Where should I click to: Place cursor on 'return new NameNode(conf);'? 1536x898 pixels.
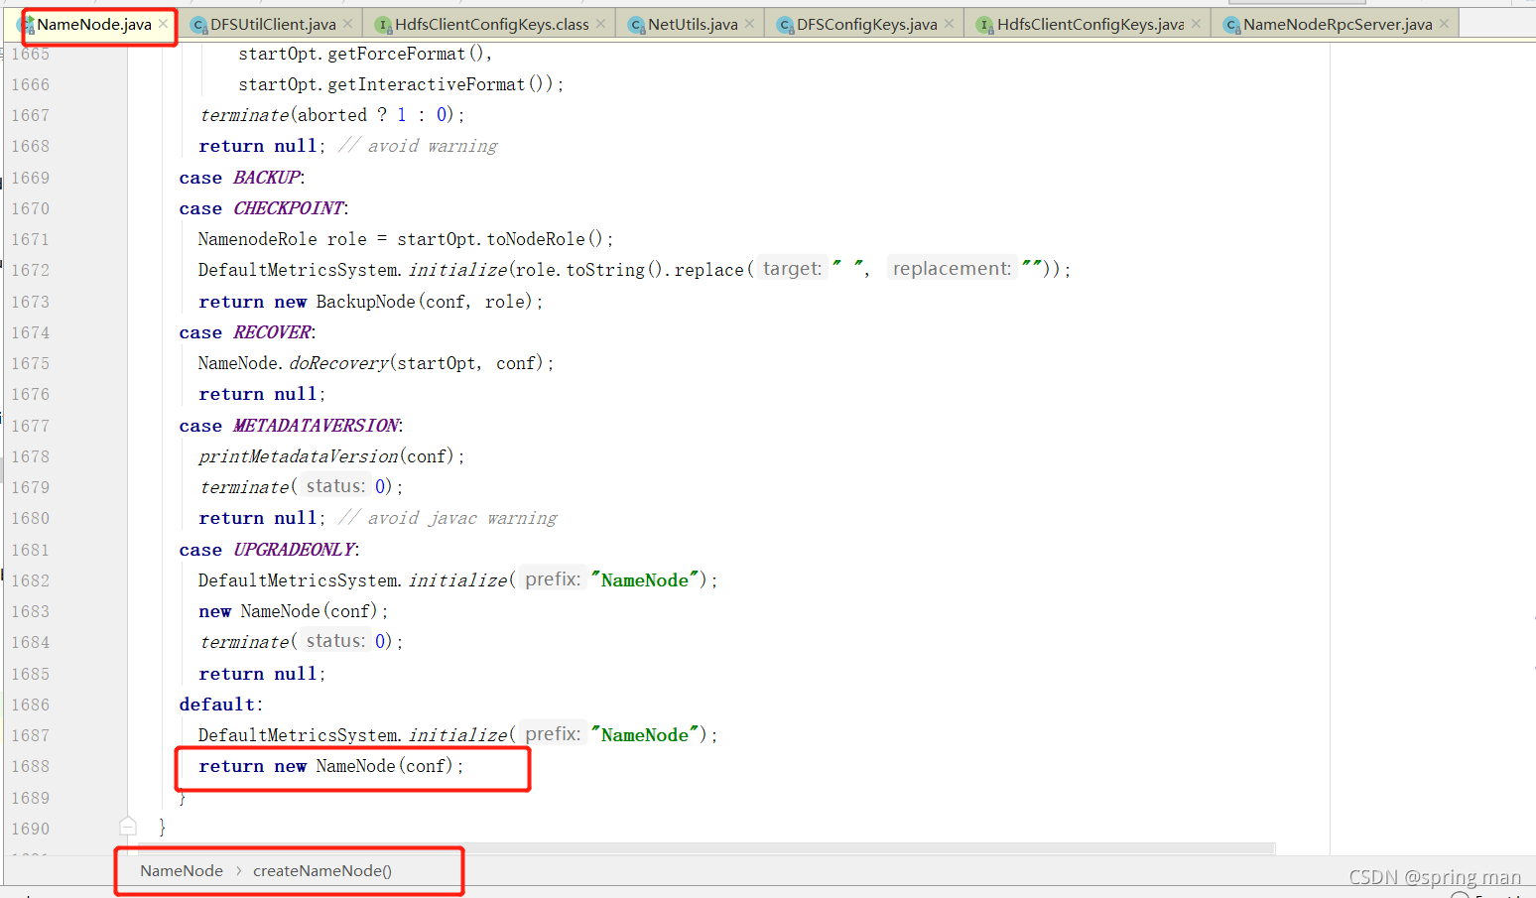tap(331, 766)
